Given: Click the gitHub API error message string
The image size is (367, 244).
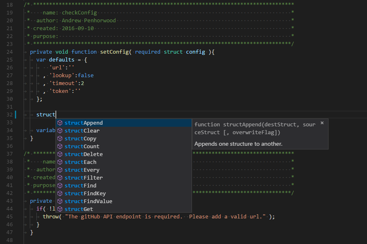Looking at the screenshot, I should (166, 217).
